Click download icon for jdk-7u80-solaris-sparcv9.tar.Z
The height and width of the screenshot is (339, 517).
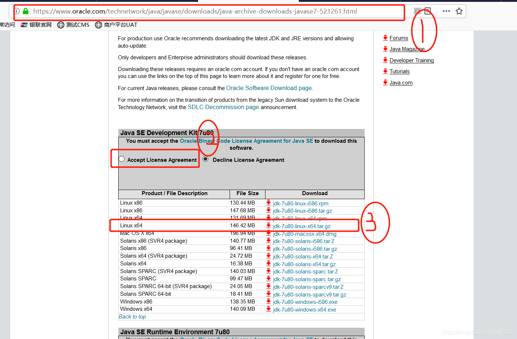(x=268, y=286)
